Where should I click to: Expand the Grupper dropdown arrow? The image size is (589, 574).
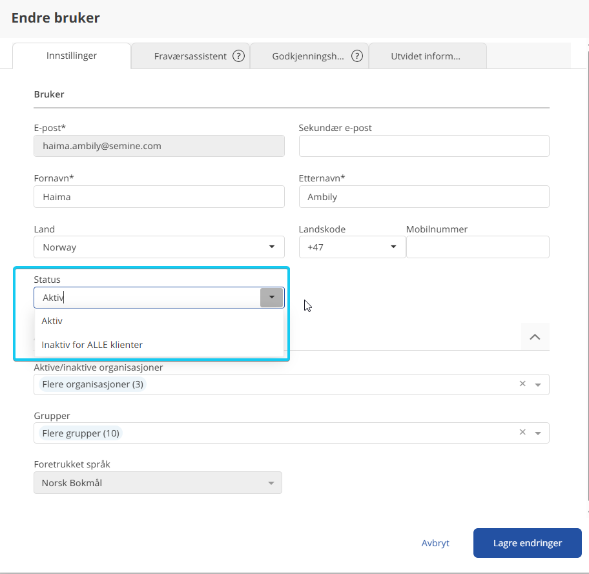click(538, 433)
